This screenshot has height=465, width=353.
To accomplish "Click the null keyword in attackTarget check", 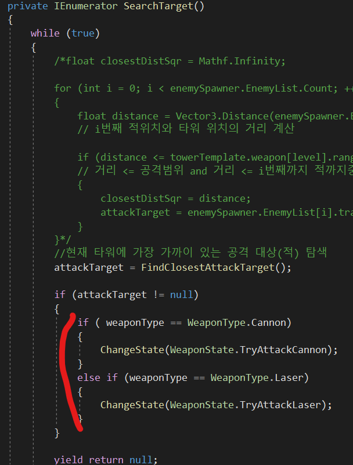I will tap(181, 295).
